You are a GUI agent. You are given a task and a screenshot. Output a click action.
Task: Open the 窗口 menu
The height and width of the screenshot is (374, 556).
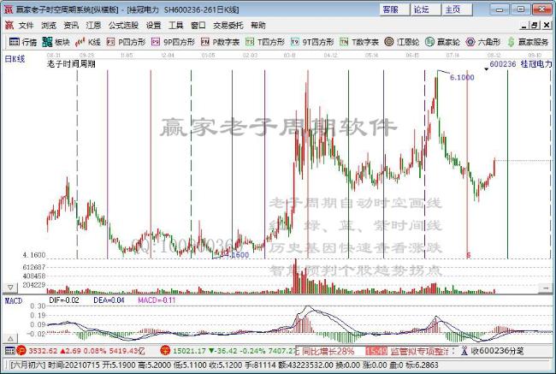click(x=198, y=26)
